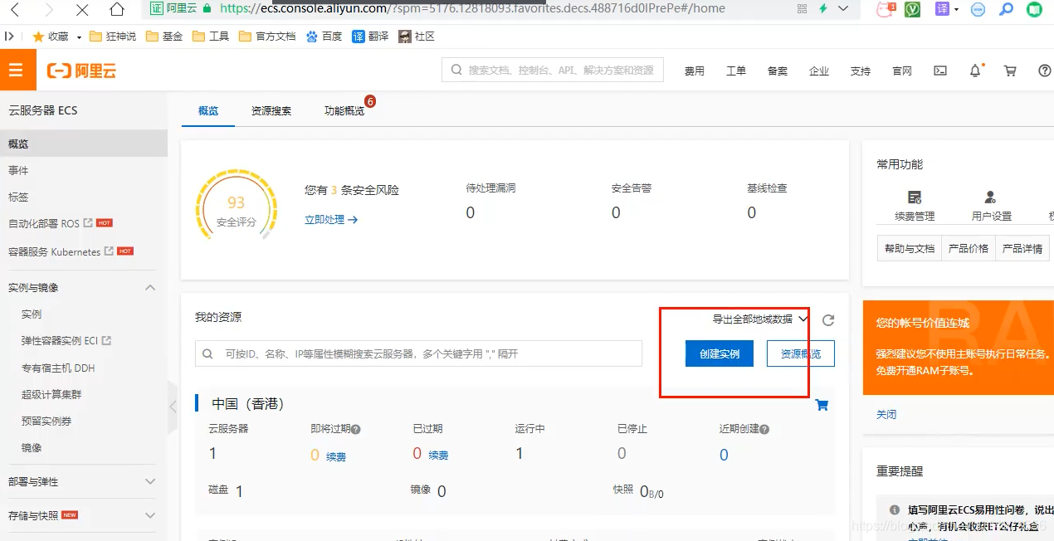Select 概览 in the sidebar
Viewport: 1054px width, 541px height.
pos(84,144)
